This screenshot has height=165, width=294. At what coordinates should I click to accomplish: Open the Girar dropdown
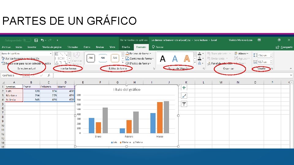tap(240, 64)
